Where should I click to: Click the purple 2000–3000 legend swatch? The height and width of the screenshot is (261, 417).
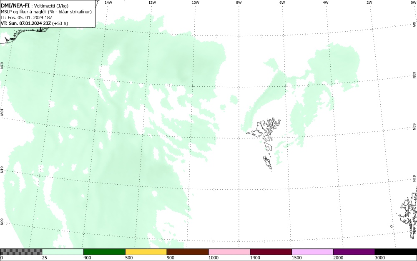pyautogui.click(x=354, y=252)
